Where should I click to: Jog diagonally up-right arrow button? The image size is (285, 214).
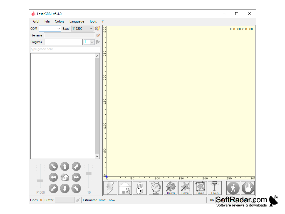(76, 166)
